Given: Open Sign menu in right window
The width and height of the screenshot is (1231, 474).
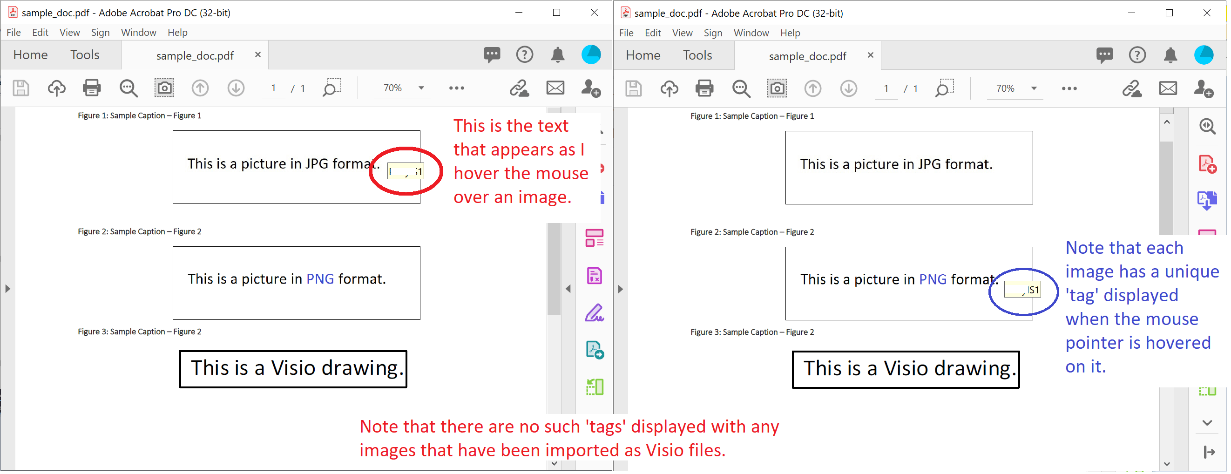Looking at the screenshot, I should pos(712,33).
